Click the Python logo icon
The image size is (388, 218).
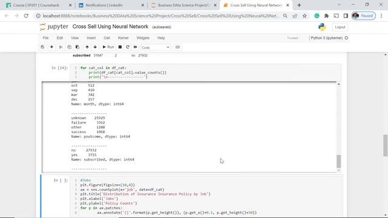[x=322, y=27]
